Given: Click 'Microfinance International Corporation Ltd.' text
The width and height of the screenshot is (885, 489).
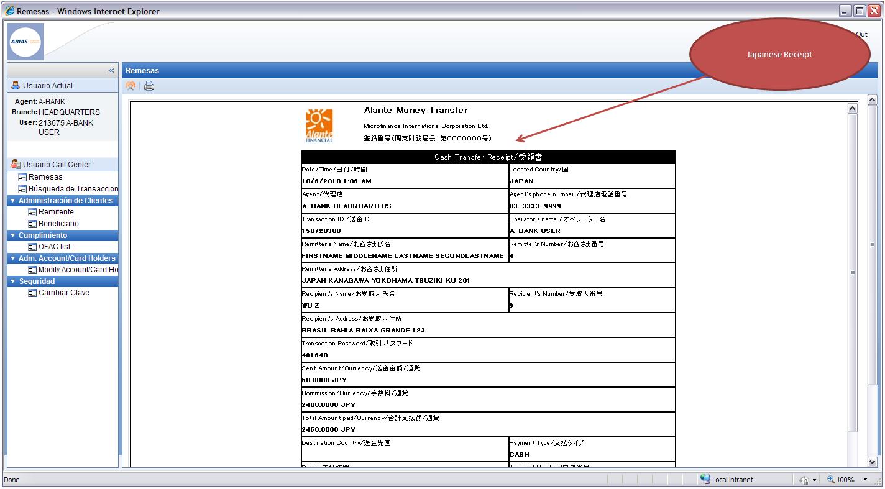Looking at the screenshot, I should click(426, 126).
